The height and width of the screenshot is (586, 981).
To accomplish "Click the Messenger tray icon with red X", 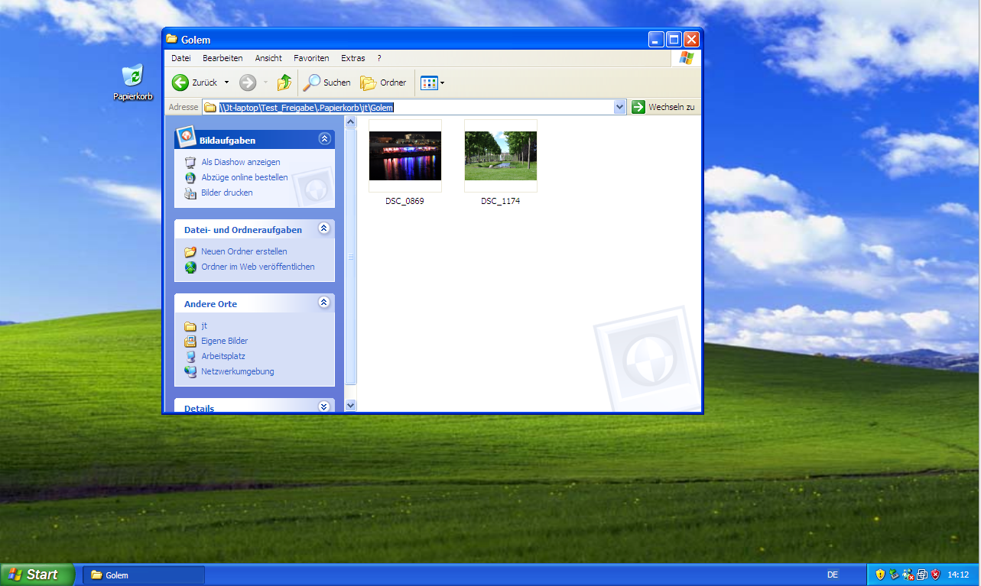I will [908, 575].
